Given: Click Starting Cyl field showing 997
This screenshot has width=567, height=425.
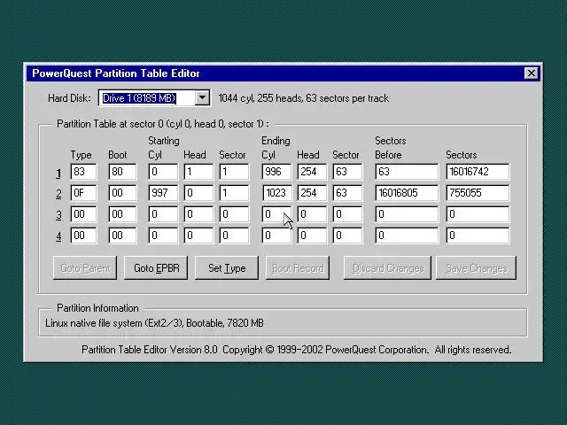Looking at the screenshot, I should 163,193.
